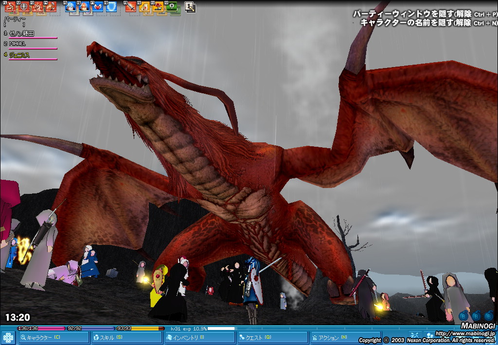Image resolution: width=498 pixels, height=345 pixels.
Task: Open the アクション (N) action window
Action: [x=346, y=338]
